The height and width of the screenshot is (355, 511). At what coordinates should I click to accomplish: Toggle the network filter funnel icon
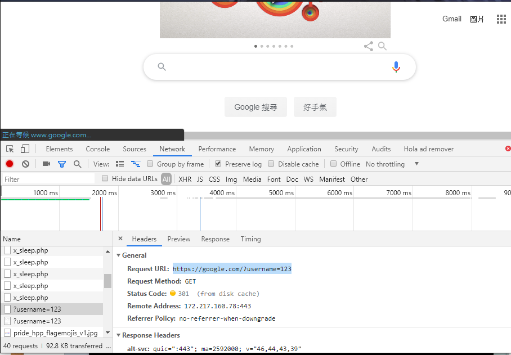coord(61,164)
